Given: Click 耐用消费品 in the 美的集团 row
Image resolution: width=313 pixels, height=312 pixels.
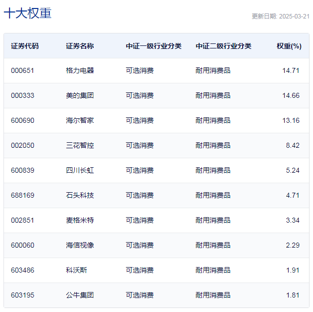Looking at the screenshot, I should [213, 95].
